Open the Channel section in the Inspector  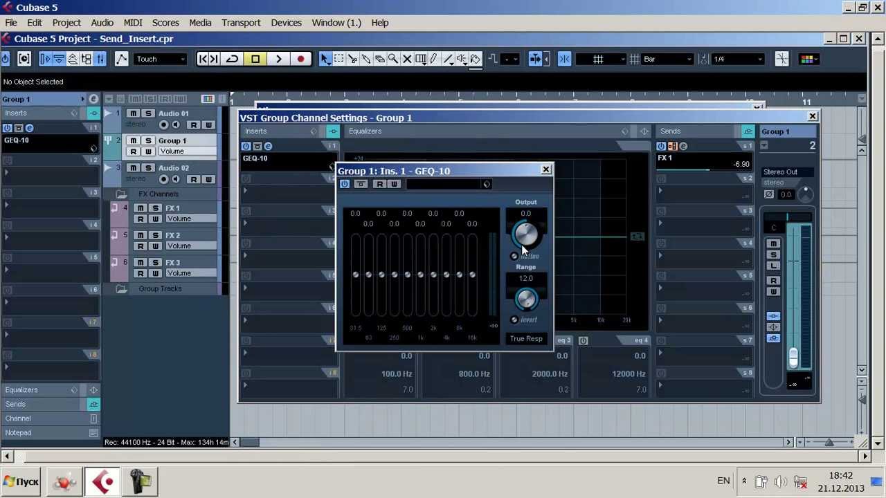point(18,418)
